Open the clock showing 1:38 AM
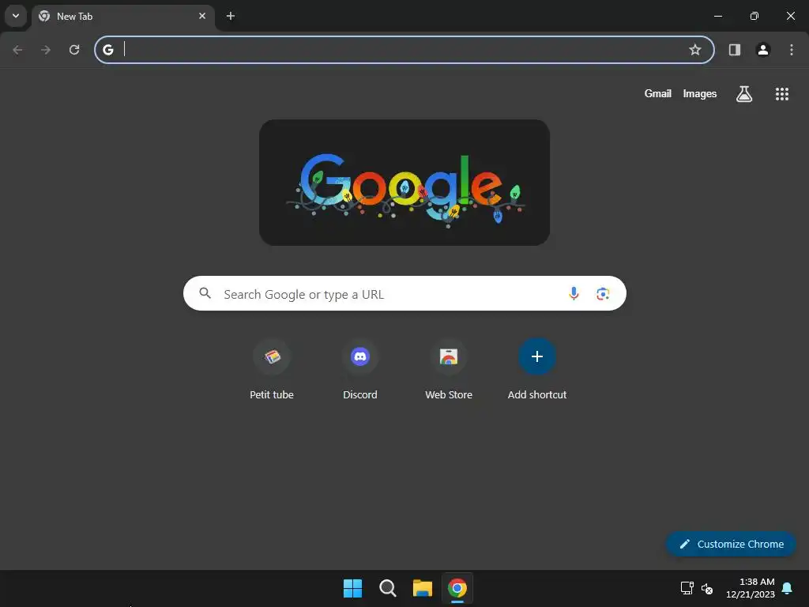The height and width of the screenshot is (607, 809). [x=751, y=588]
